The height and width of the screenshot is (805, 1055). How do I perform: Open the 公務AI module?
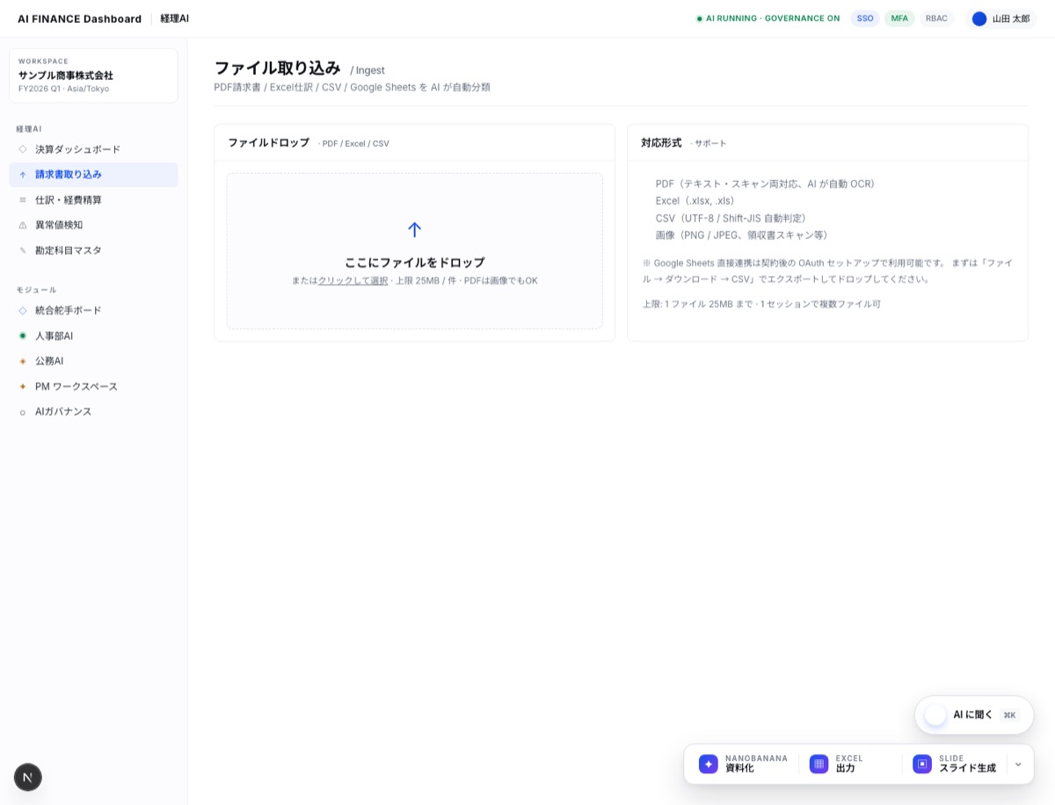pyautogui.click(x=93, y=361)
